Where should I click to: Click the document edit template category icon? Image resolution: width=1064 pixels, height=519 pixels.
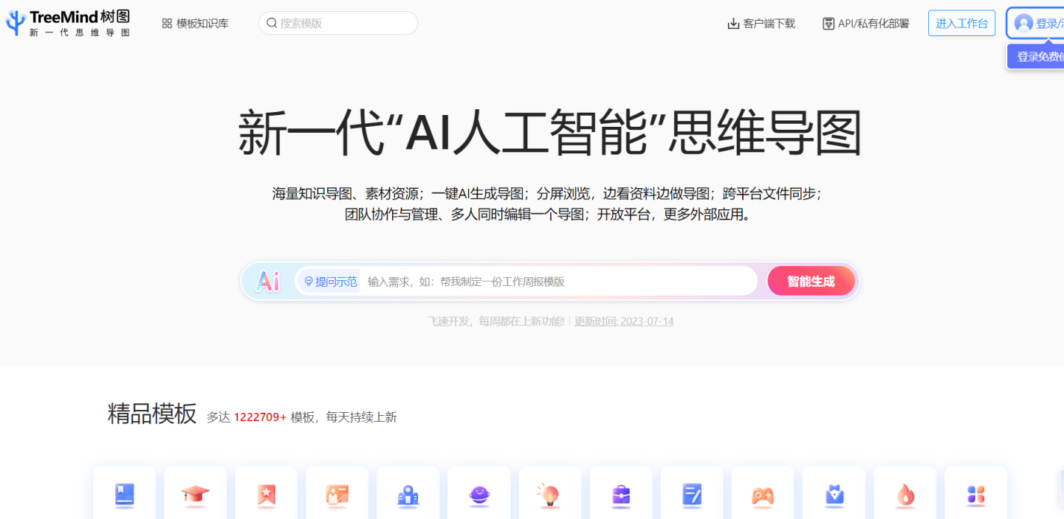pos(691,495)
